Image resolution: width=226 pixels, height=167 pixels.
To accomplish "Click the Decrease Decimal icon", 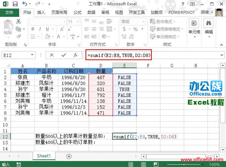I will [131, 36].
